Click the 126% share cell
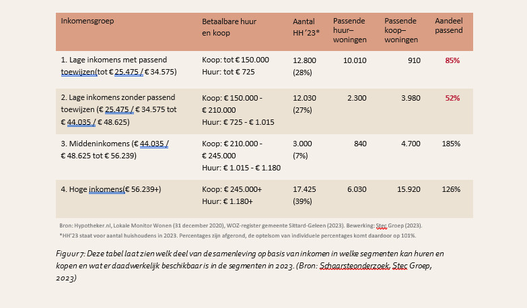Viewport: 527px width, 308px height. [450, 189]
